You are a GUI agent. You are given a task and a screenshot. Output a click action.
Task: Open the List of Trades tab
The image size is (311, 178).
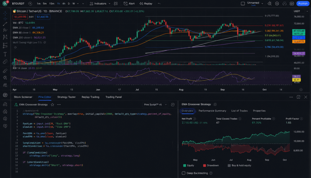[x=239, y=111]
